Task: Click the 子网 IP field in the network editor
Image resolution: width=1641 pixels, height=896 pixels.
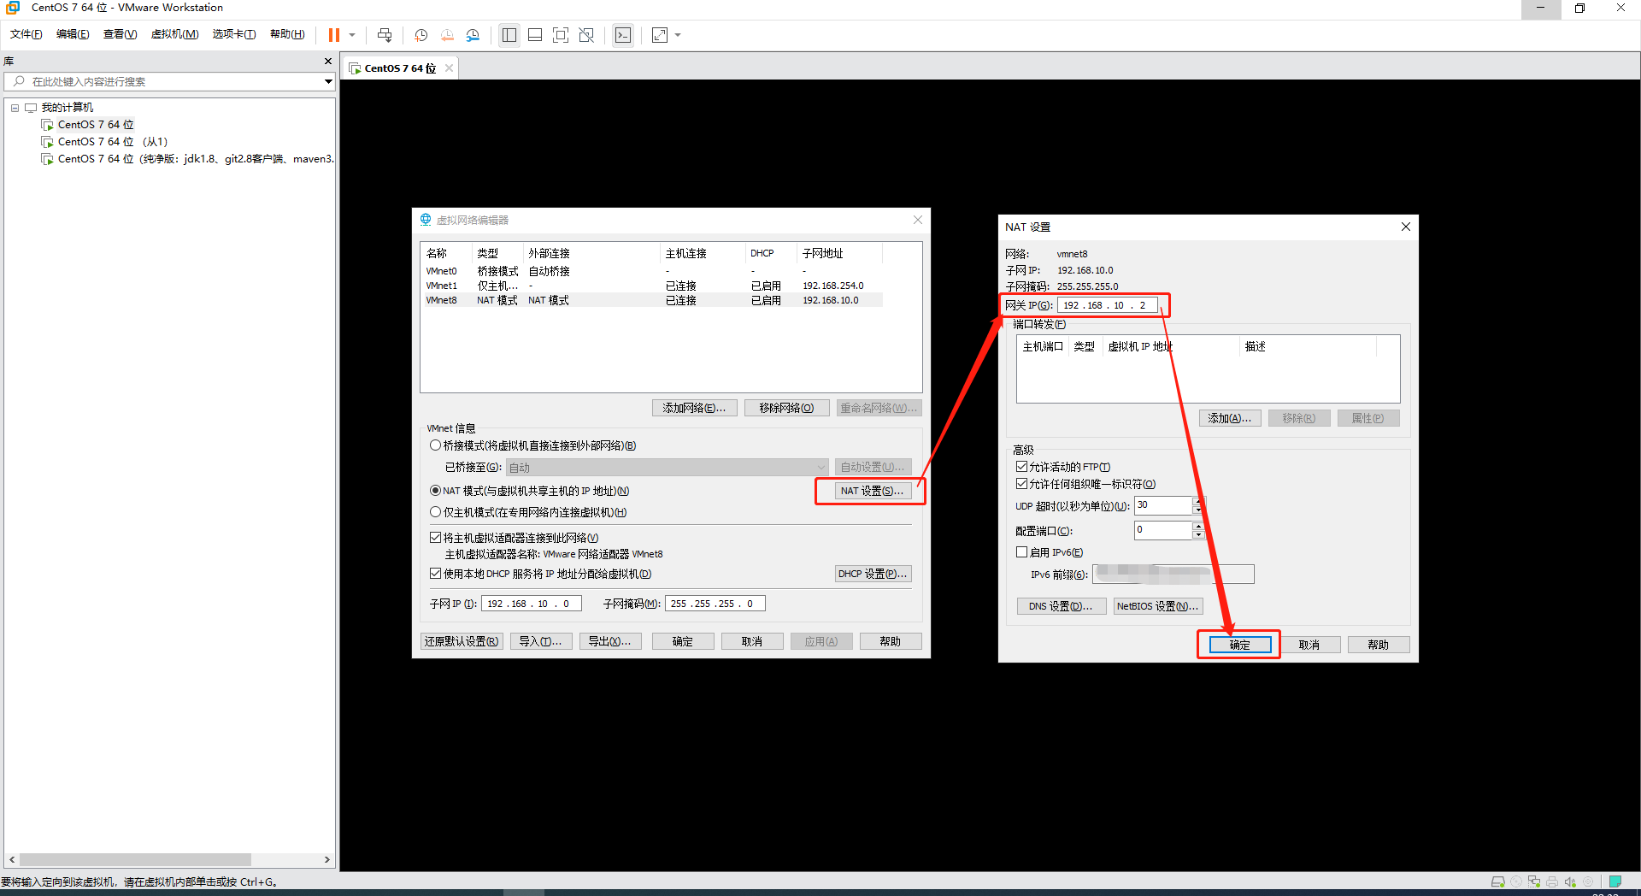Action: (532, 604)
